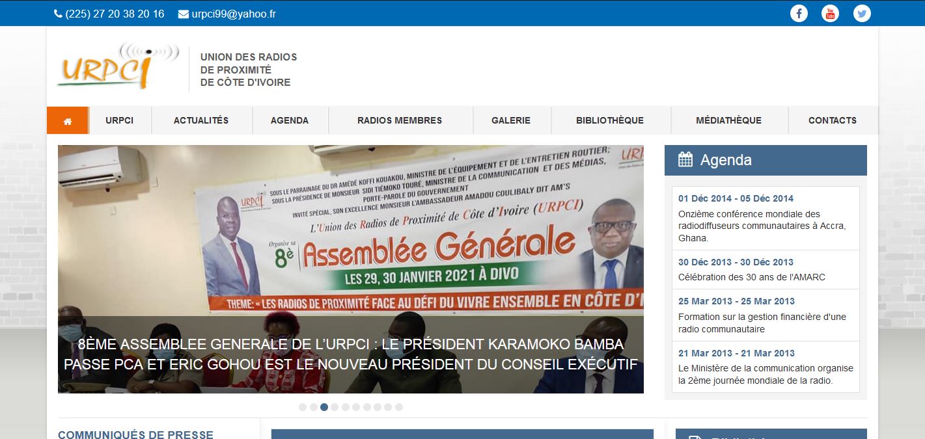
Task: Open Formation sur la gestion financière item
Action: [762, 323]
